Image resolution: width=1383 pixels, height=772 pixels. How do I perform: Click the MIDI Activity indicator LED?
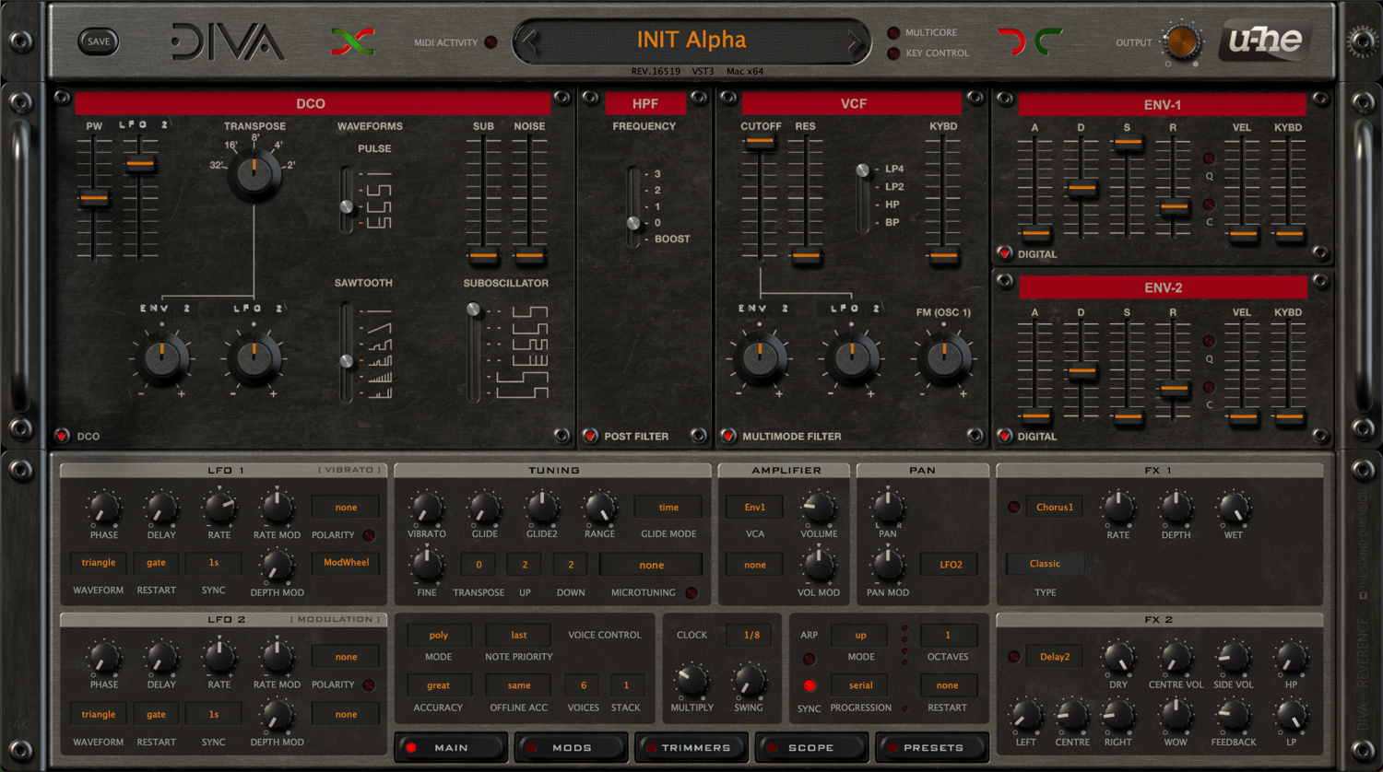(491, 42)
